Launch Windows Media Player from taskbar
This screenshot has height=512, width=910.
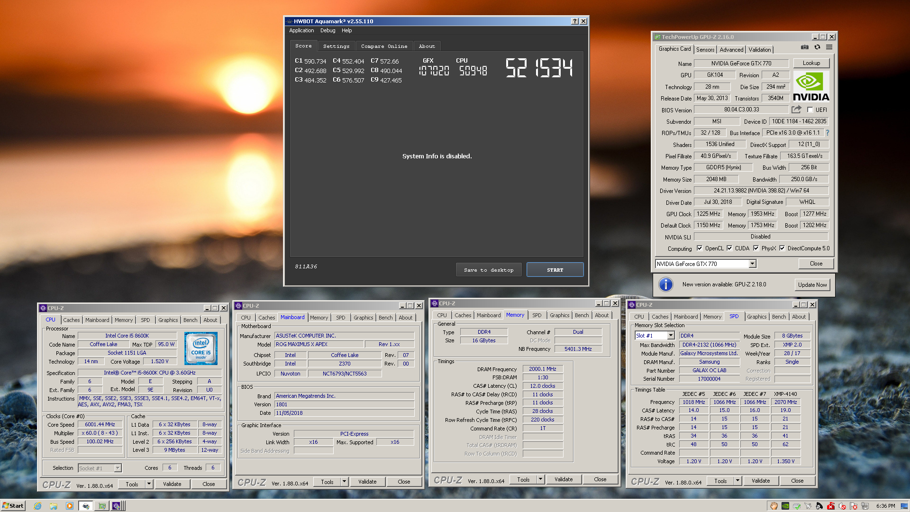70,506
